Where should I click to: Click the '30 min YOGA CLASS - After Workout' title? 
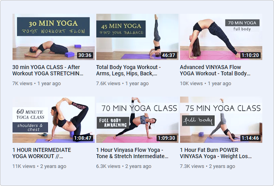coord(48,70)
